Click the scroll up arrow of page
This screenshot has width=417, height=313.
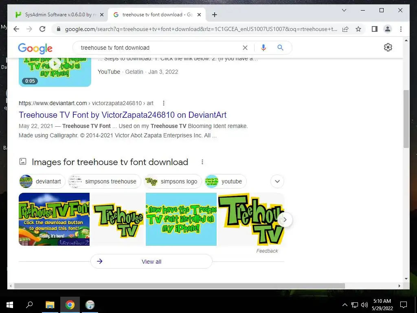[x=406, y=40]
